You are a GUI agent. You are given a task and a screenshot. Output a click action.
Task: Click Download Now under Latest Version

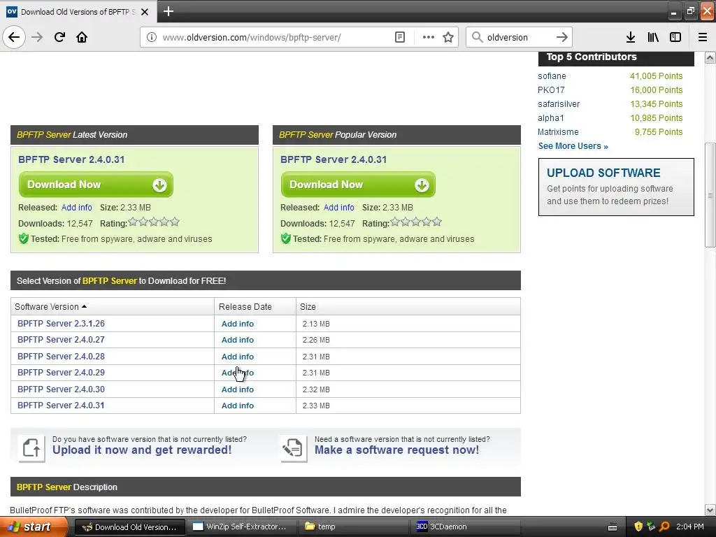click(x=96, y=185)
